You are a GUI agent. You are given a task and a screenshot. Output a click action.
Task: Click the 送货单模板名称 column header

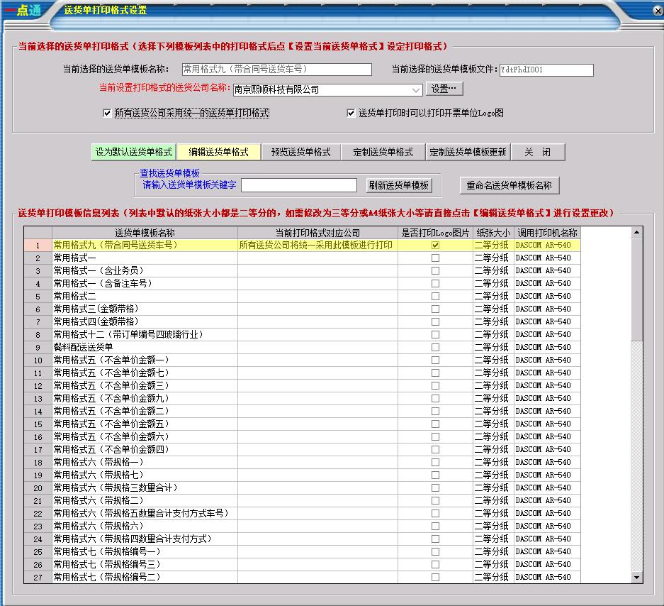tap(145, 232)
